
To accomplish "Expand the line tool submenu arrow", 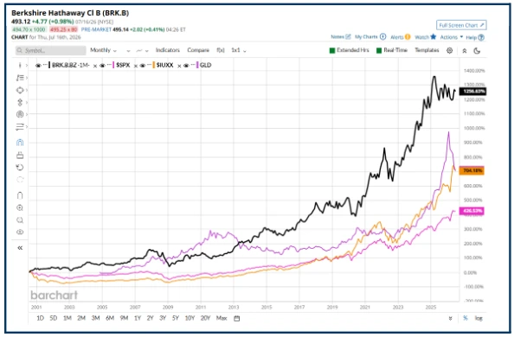I will point(27,66).
